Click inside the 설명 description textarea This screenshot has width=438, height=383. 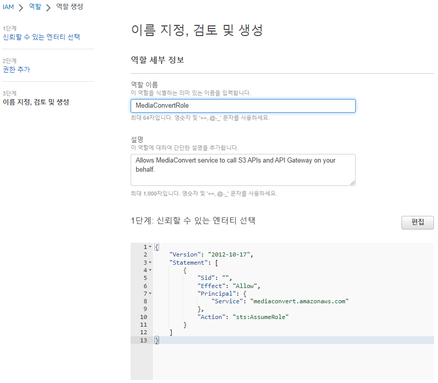243,170
